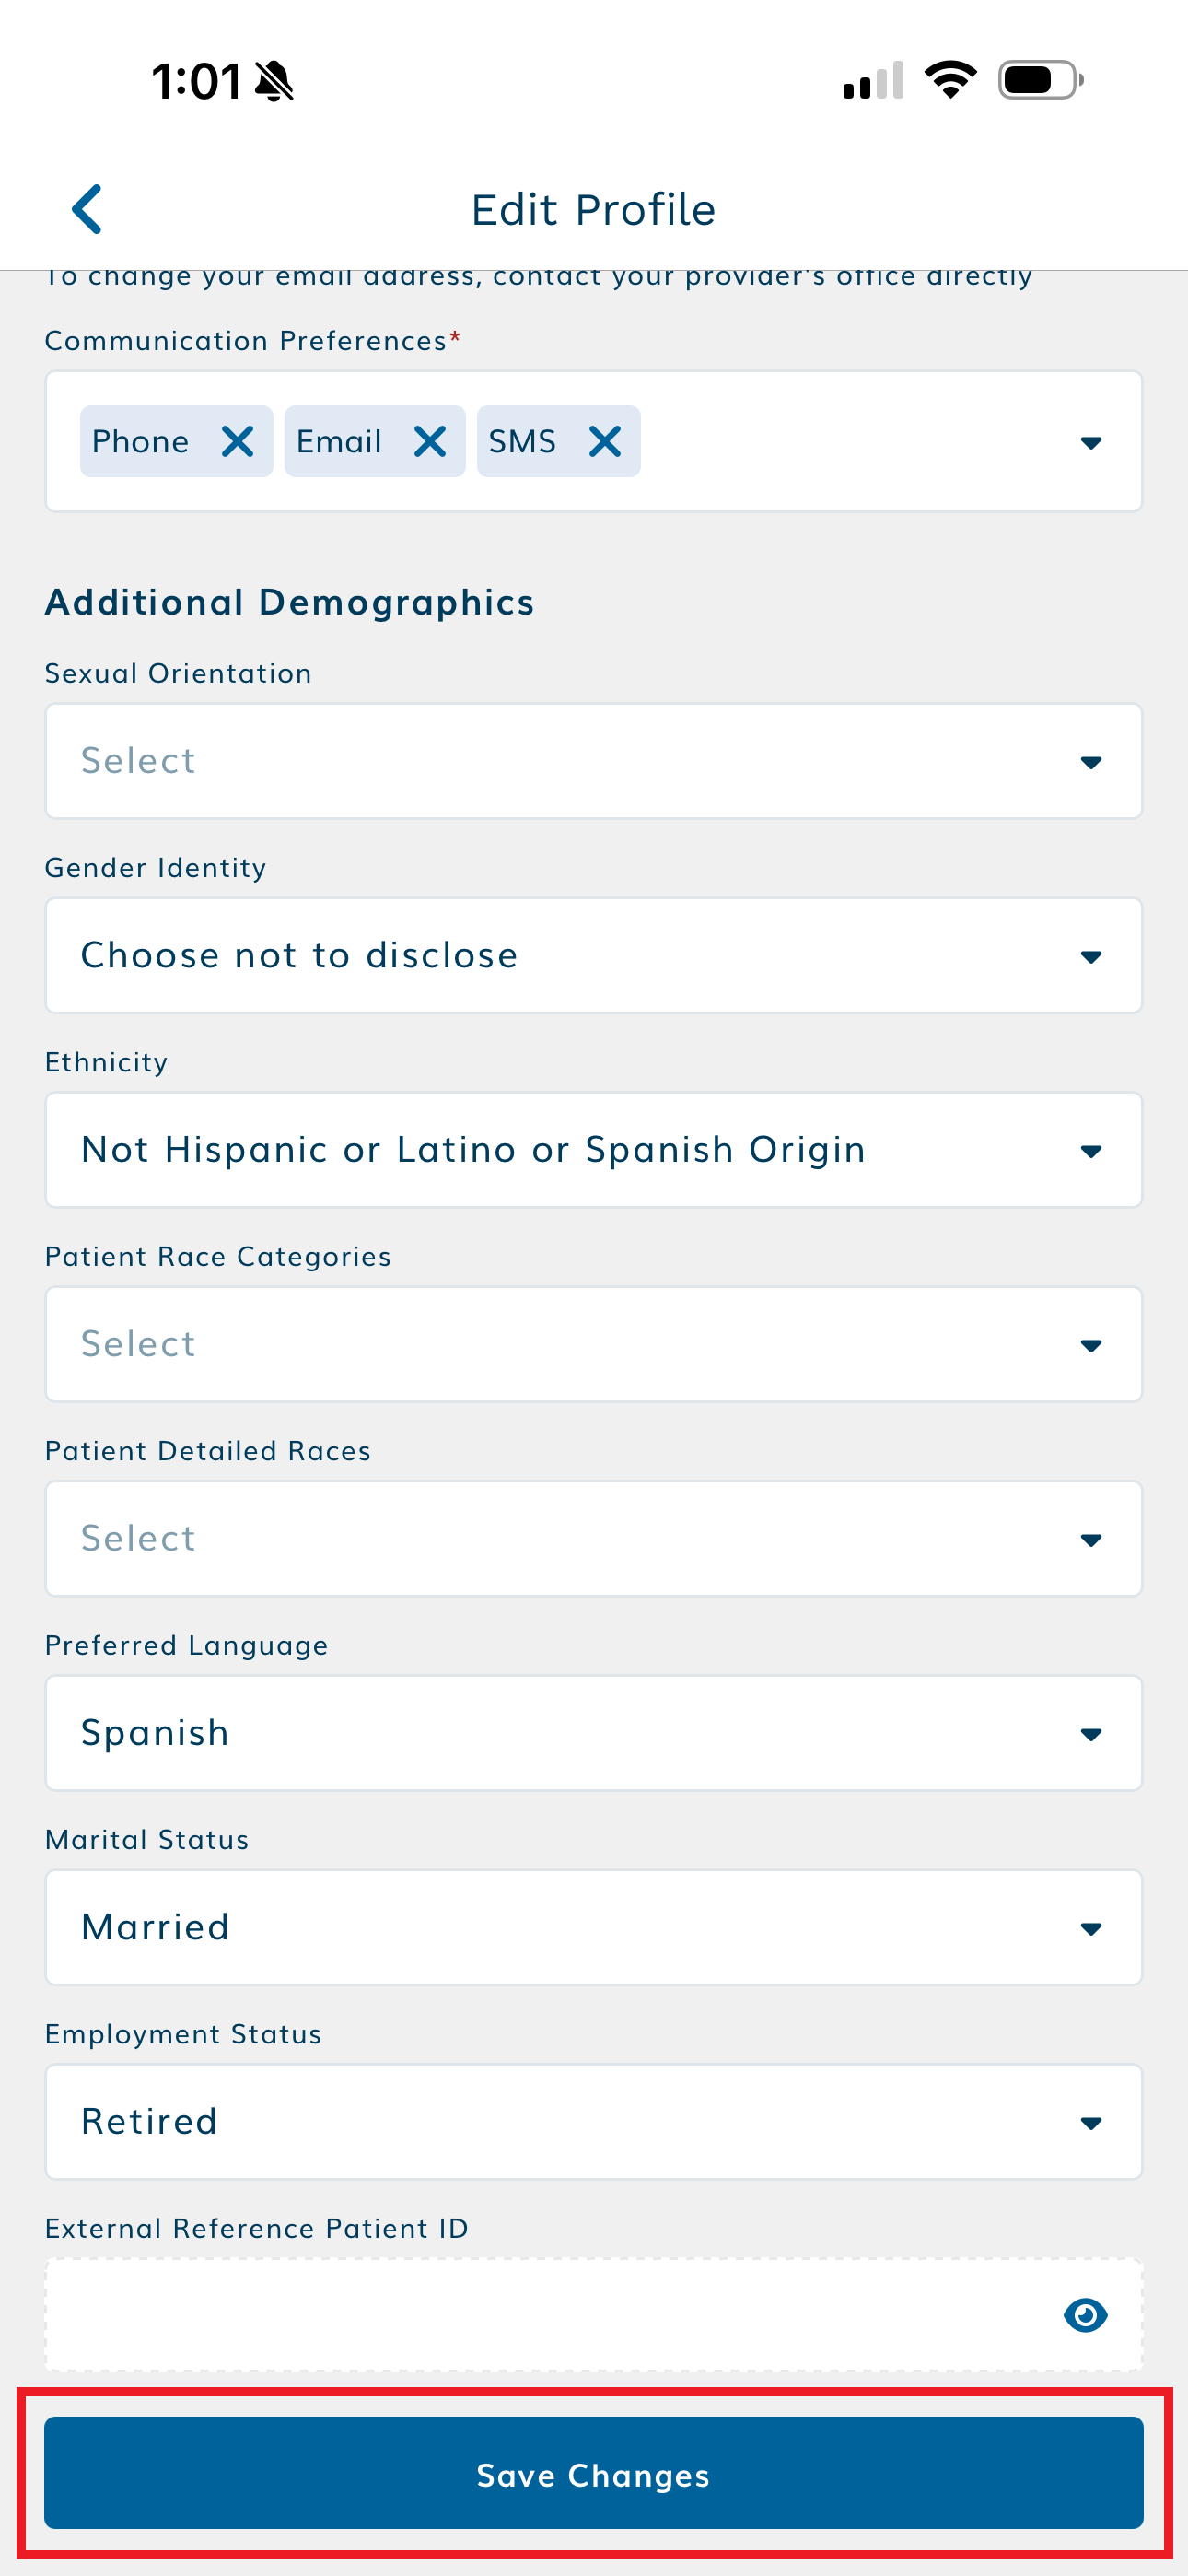
Task: Remove the SMS communication preference chip
Action: point(605,441)
